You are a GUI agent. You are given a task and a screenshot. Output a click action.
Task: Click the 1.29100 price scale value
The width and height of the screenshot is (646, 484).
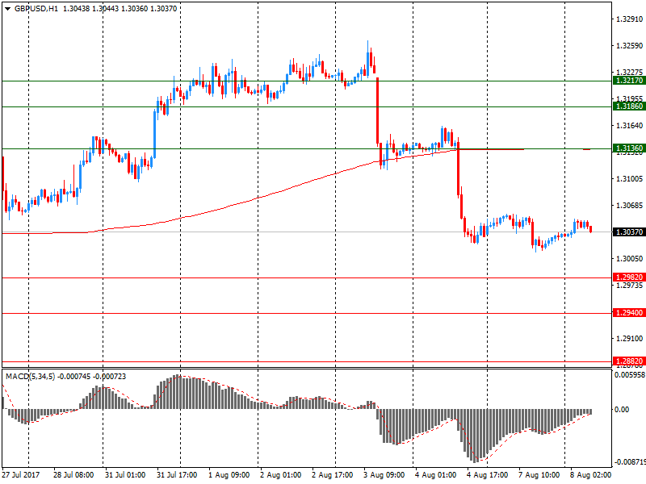(x=629, y=339)
